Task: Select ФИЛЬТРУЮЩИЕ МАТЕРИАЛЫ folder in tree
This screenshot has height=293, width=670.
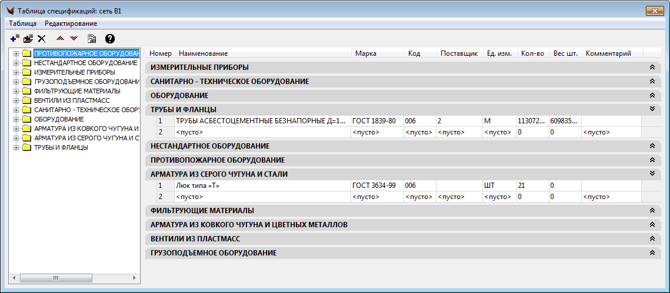Action: [x=76, y=91]
